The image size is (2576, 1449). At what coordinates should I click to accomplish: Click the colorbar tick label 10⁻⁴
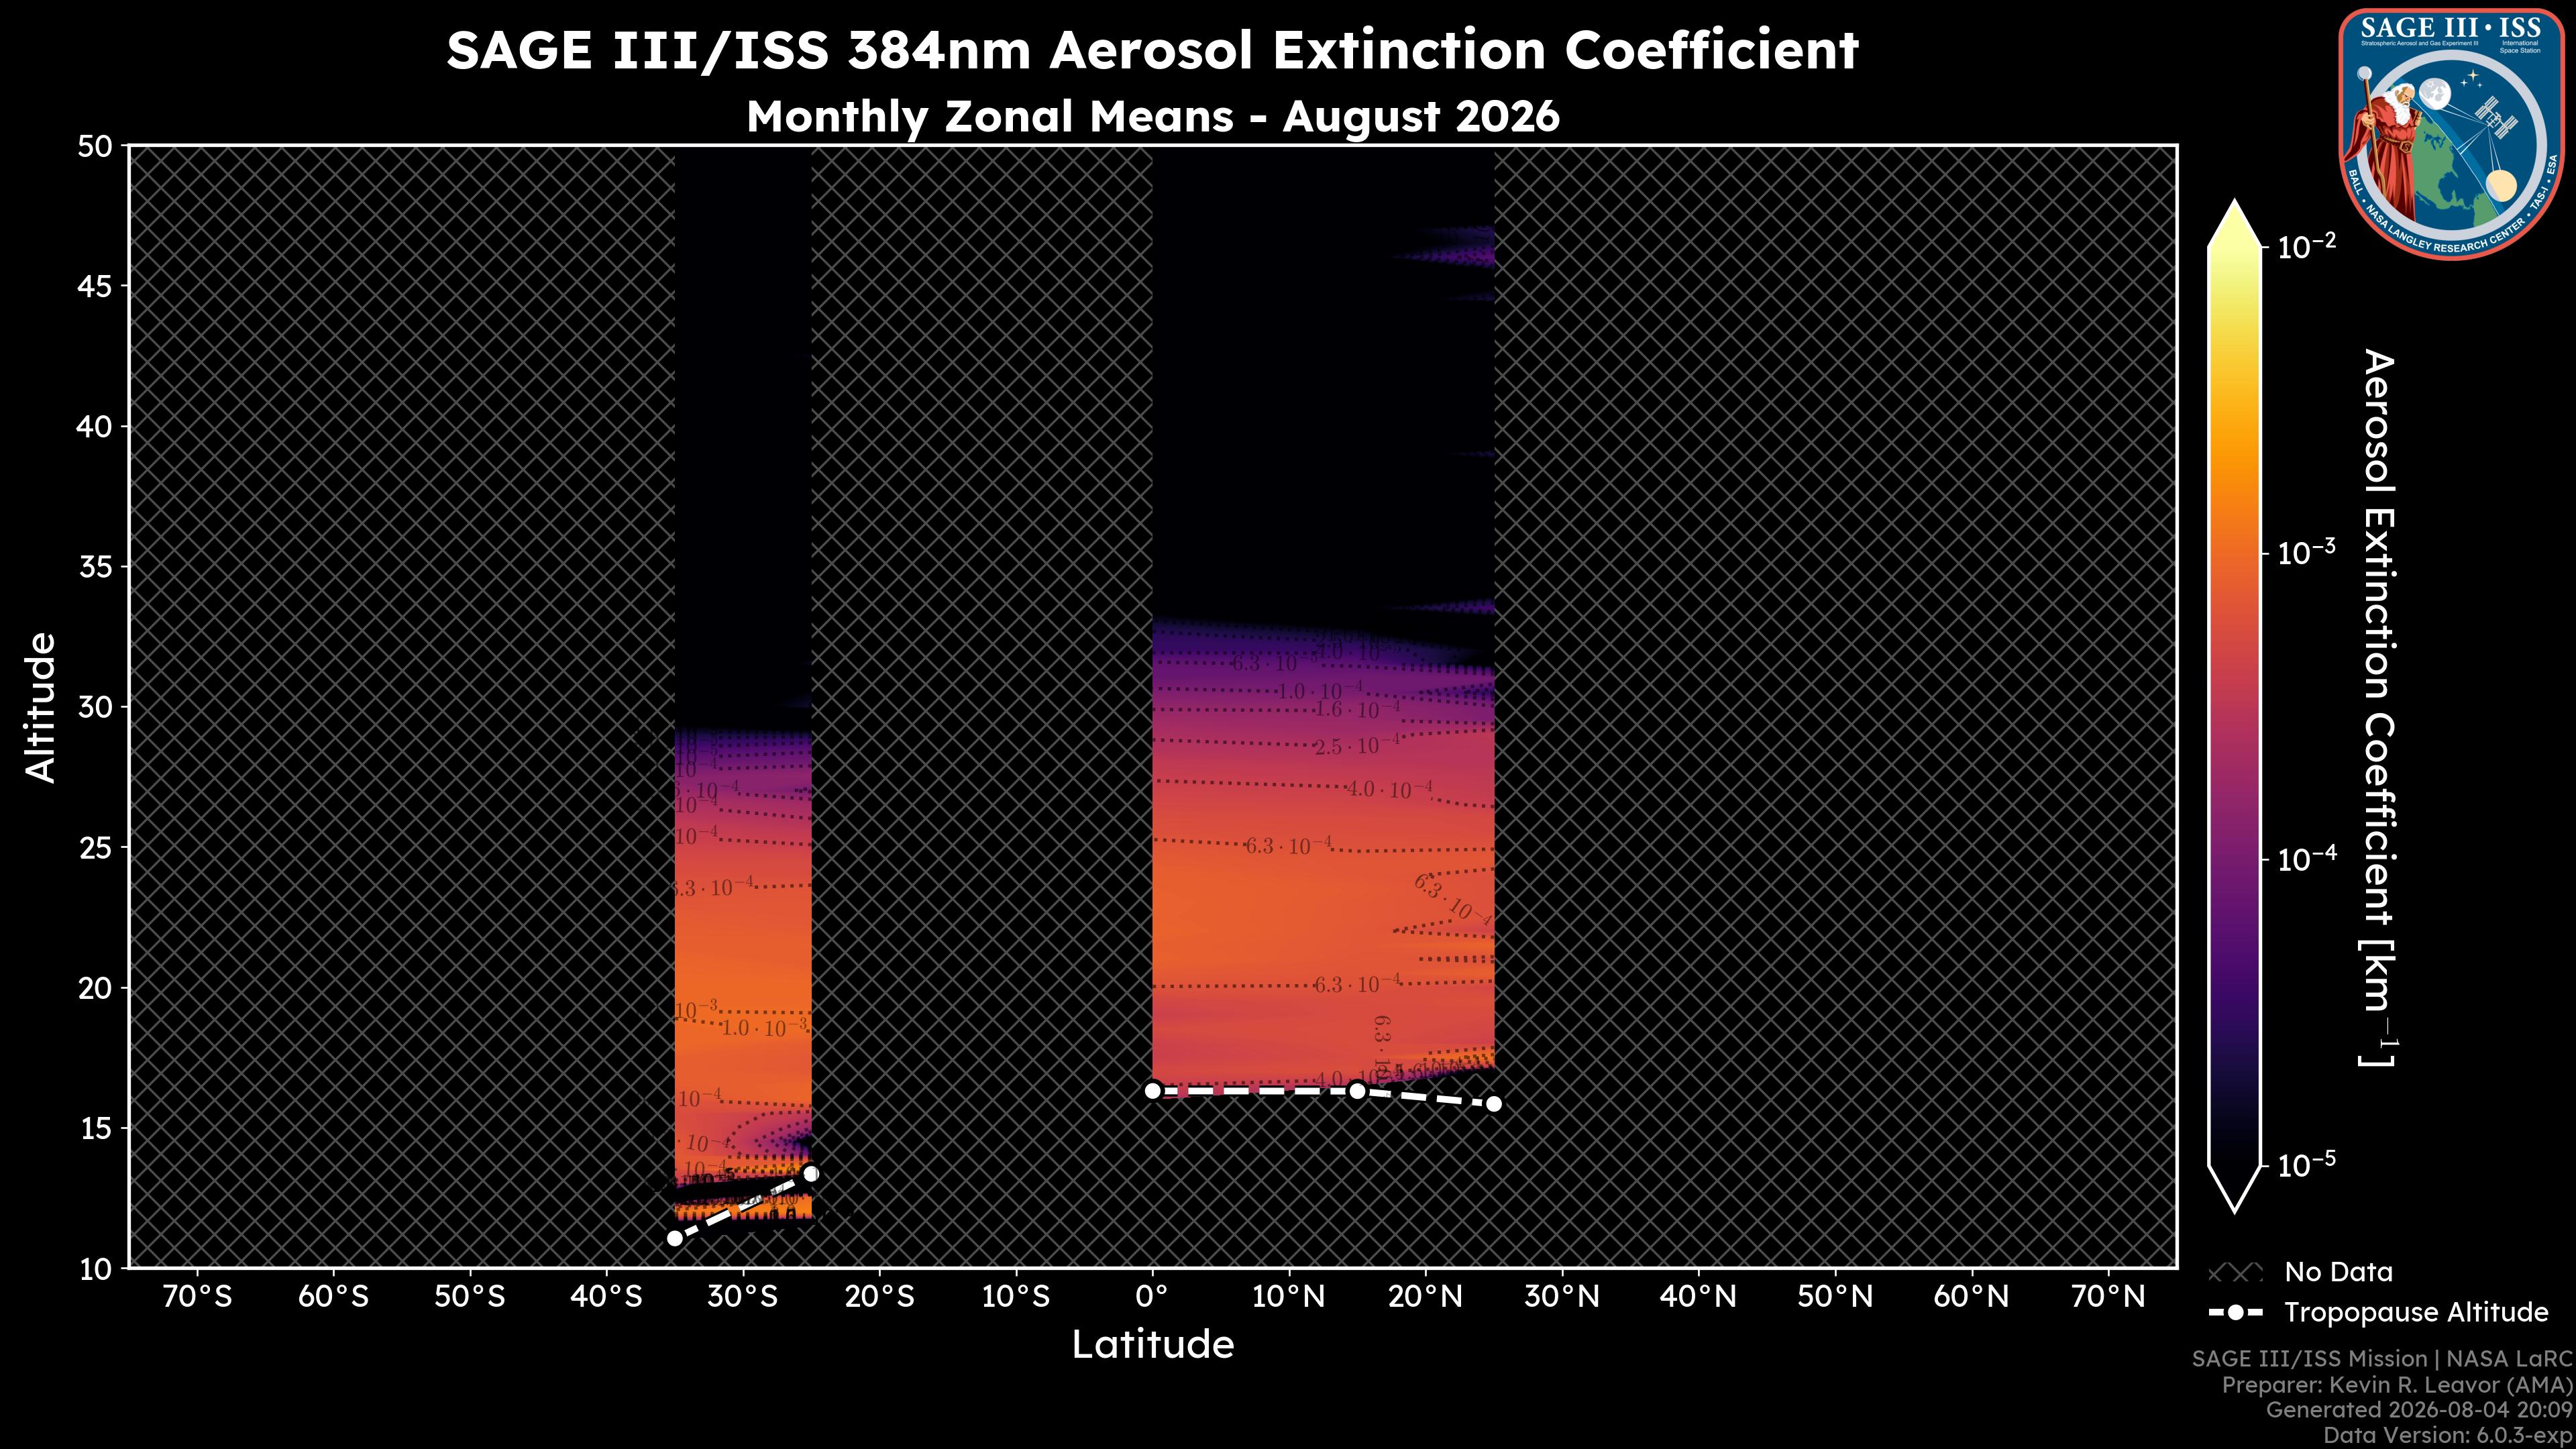pos(2307,858)
